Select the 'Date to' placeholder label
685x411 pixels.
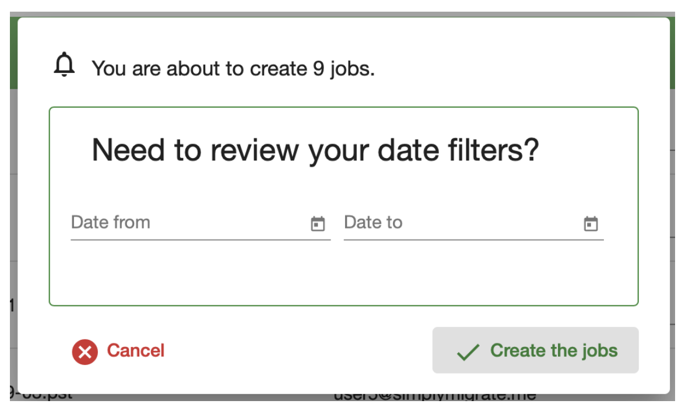(373, 223)
